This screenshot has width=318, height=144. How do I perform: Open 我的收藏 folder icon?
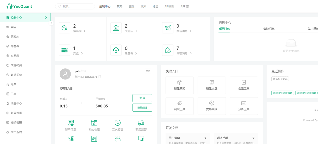[x=94, y=123]
